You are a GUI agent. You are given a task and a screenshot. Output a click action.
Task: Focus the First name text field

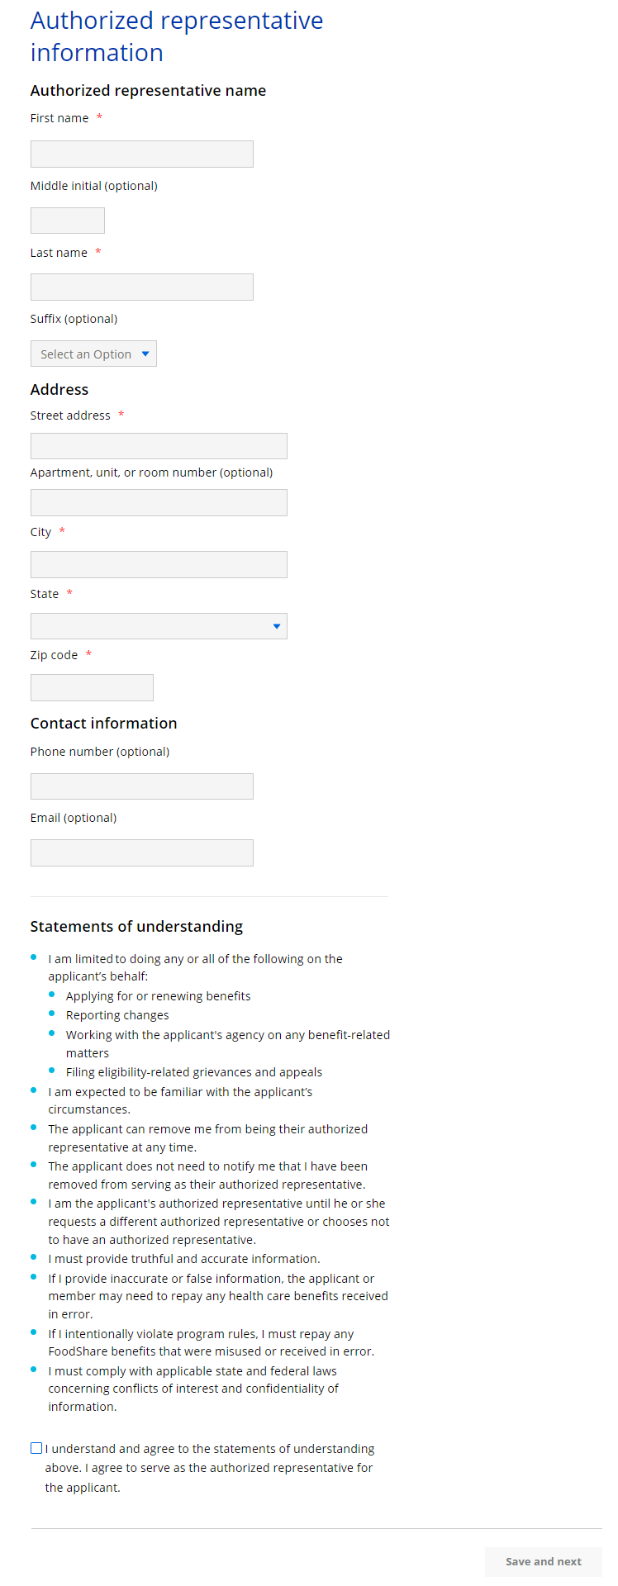coord(142,154)
